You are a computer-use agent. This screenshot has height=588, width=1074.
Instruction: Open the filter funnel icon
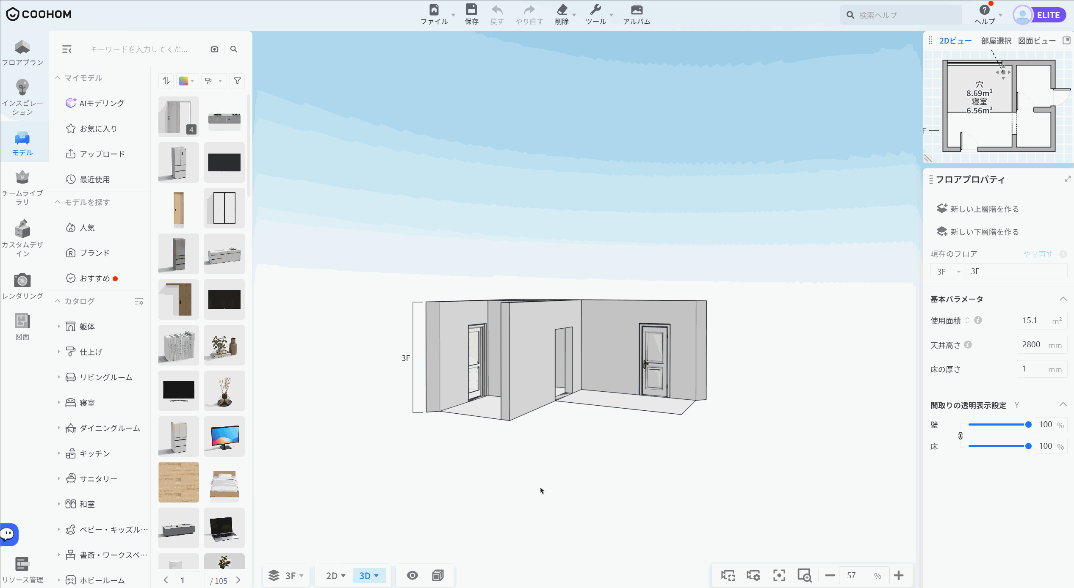pyautogui.click(x=238, y=81)
